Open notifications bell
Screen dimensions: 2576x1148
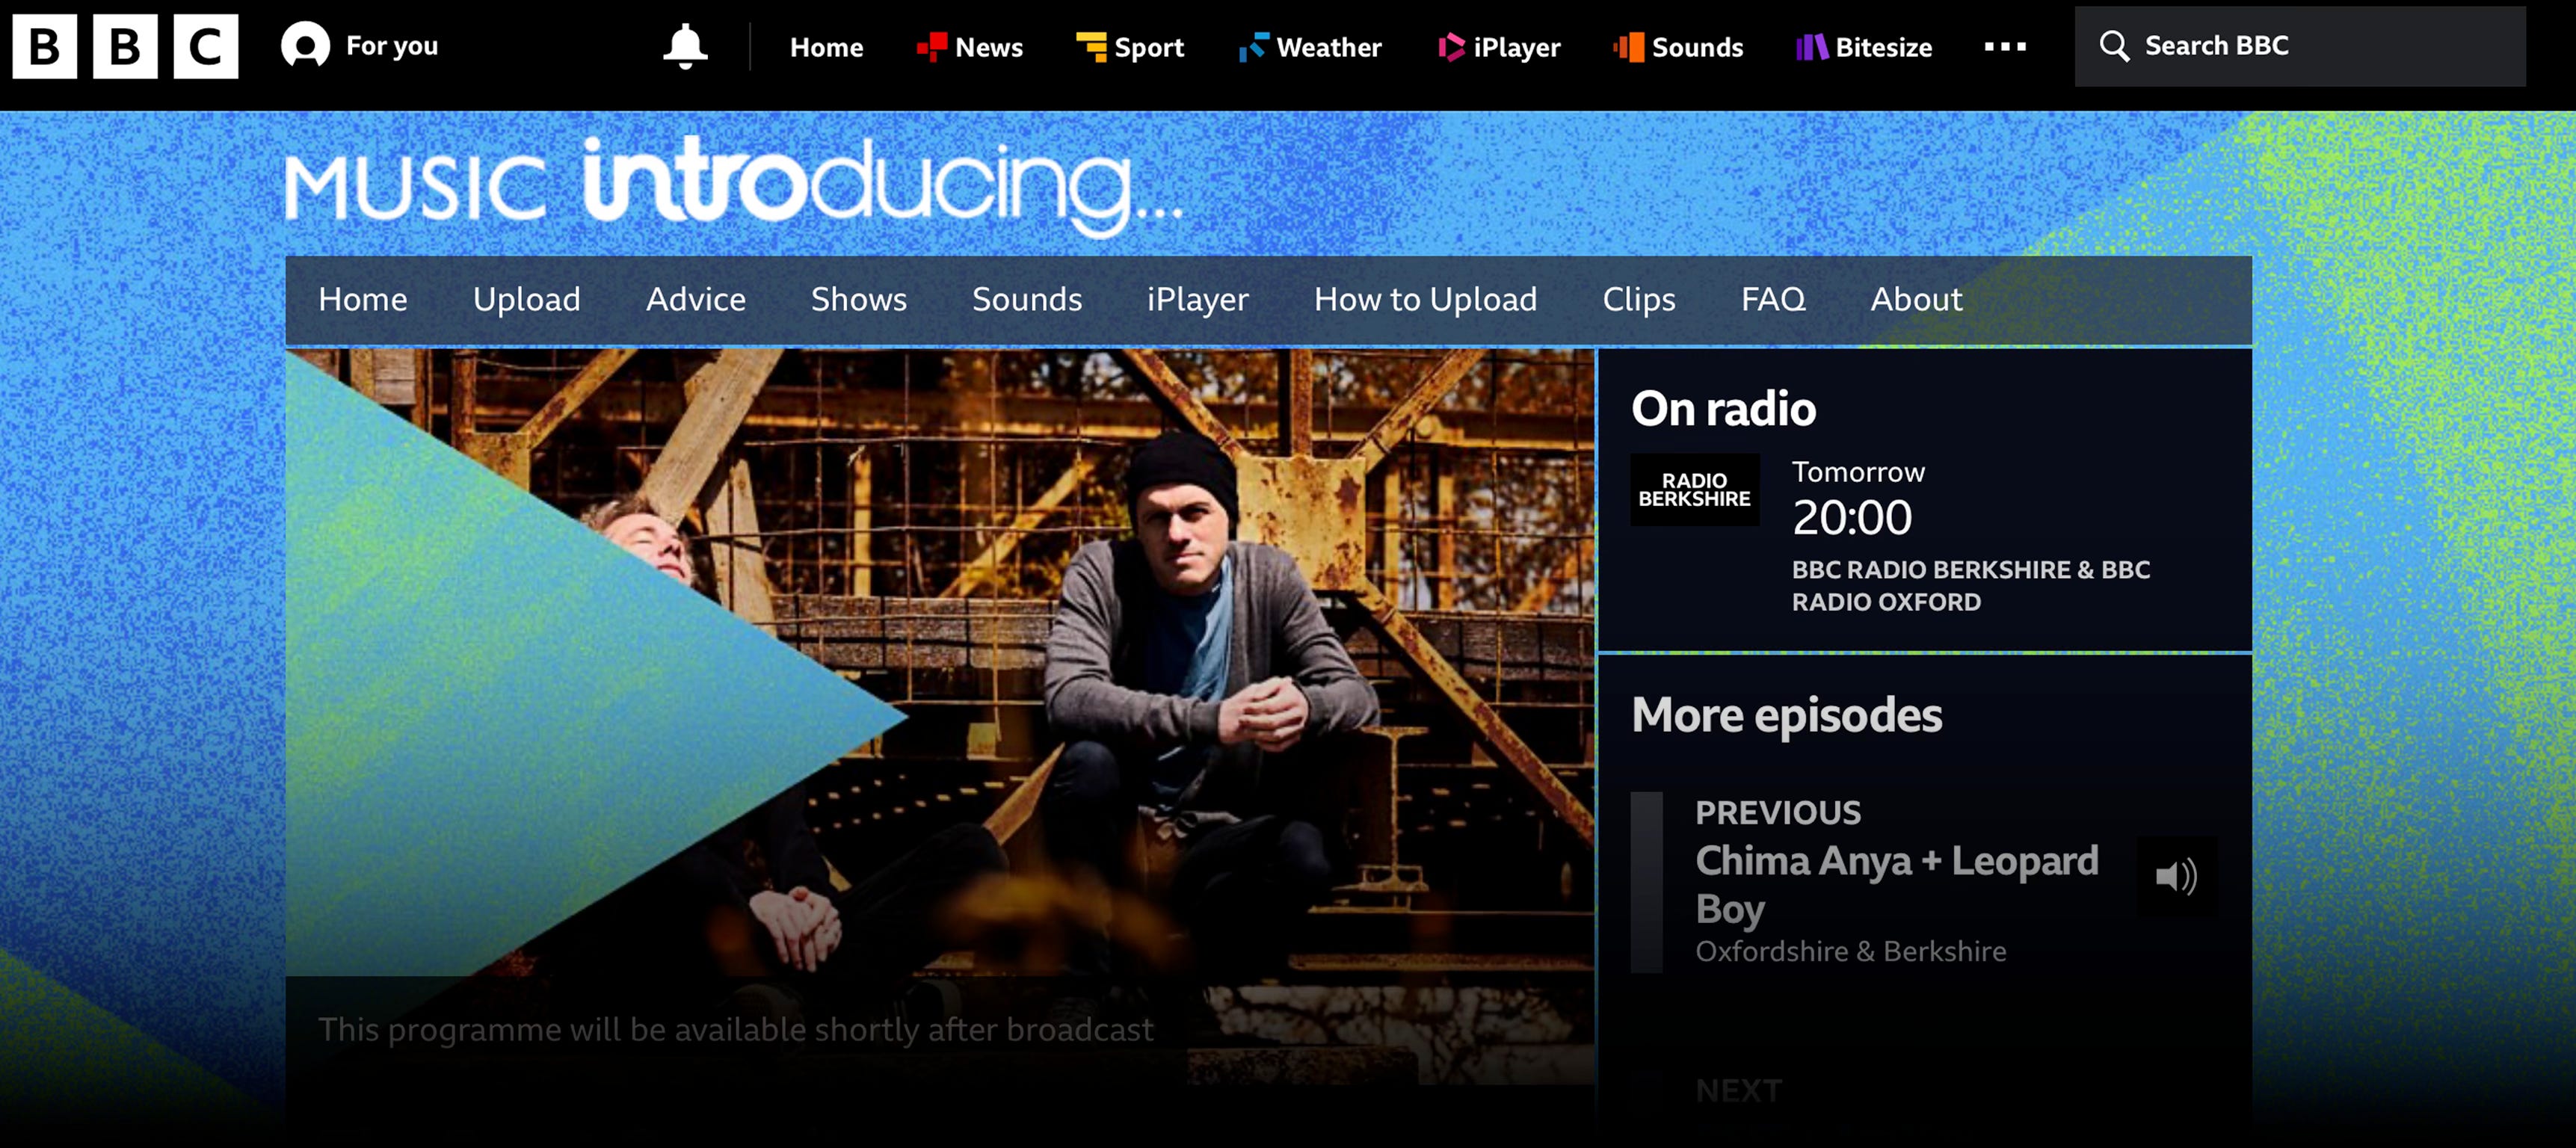[x=685, y=46]
